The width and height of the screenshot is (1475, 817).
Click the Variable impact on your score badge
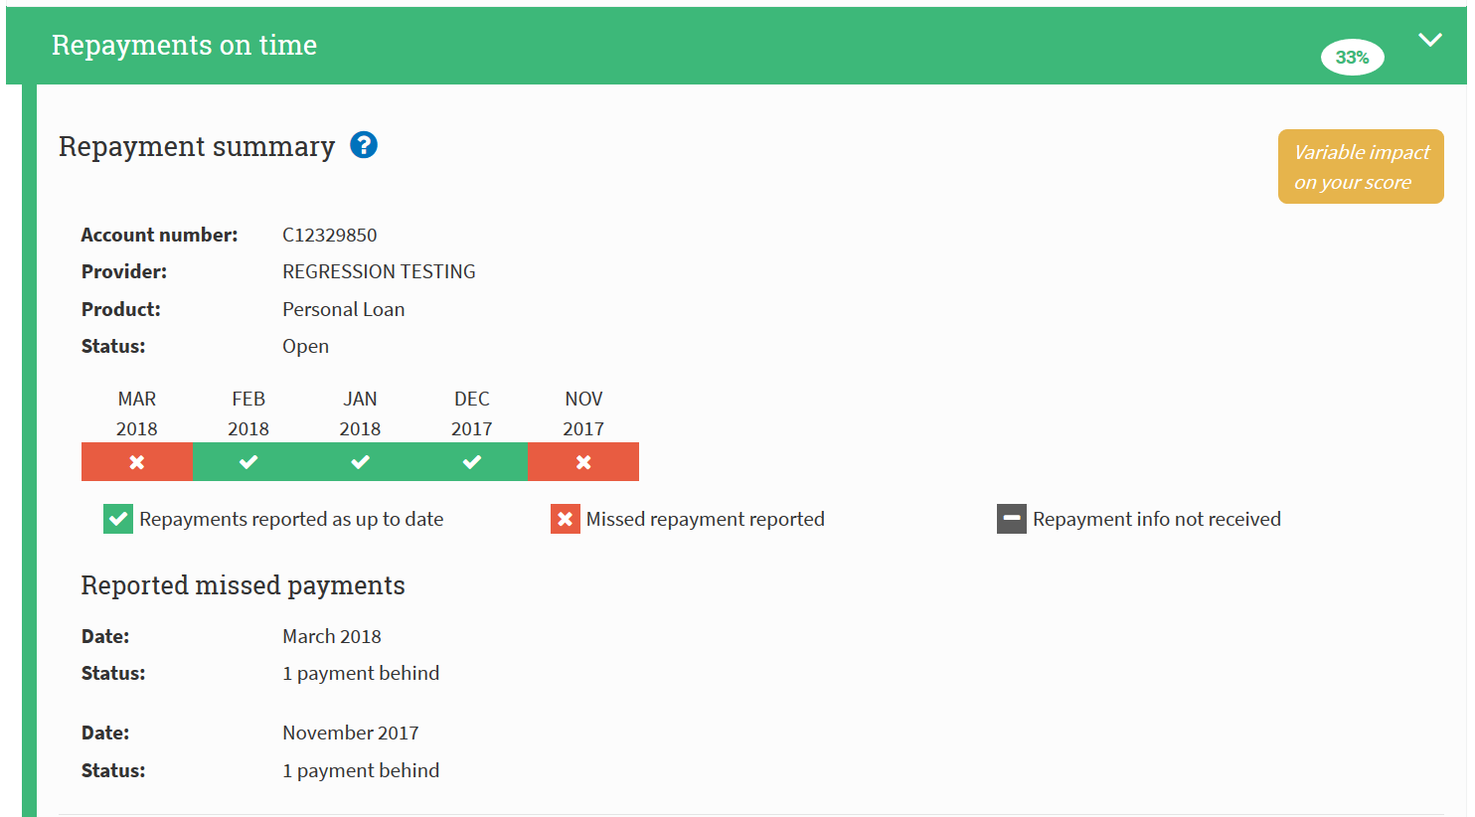click(x=1360, y=167)
